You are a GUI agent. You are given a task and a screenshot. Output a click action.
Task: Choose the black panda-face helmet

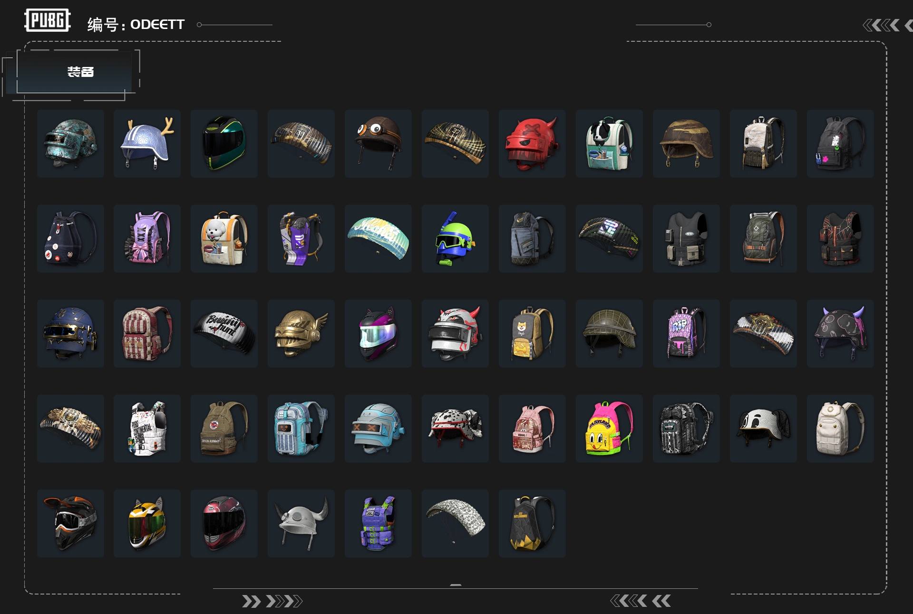[763, 428]
